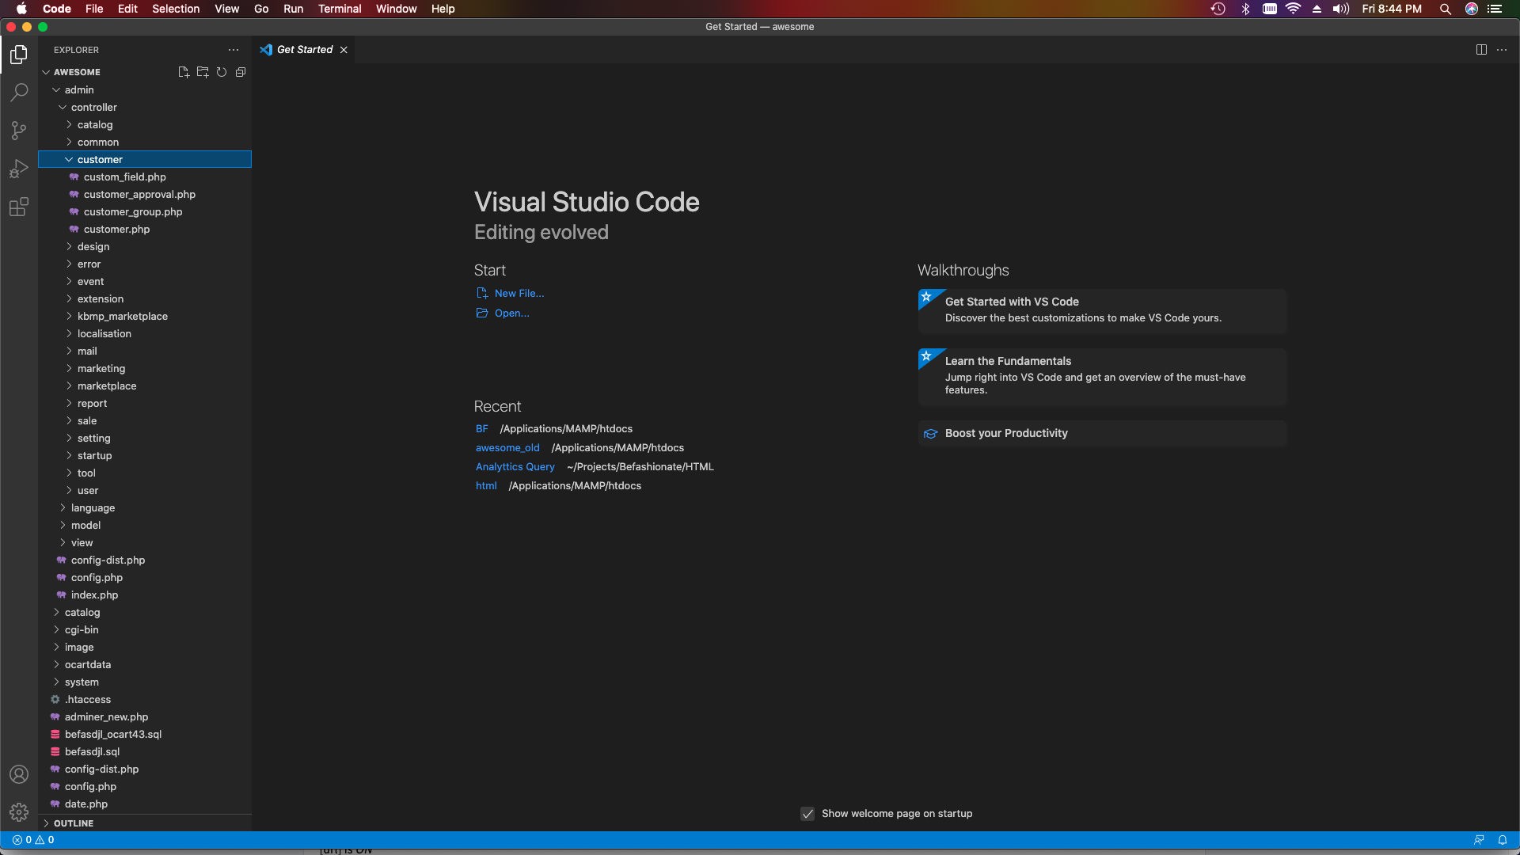
Task: Open the feedback icon in status bar
Action: (x=1479, y=840)
